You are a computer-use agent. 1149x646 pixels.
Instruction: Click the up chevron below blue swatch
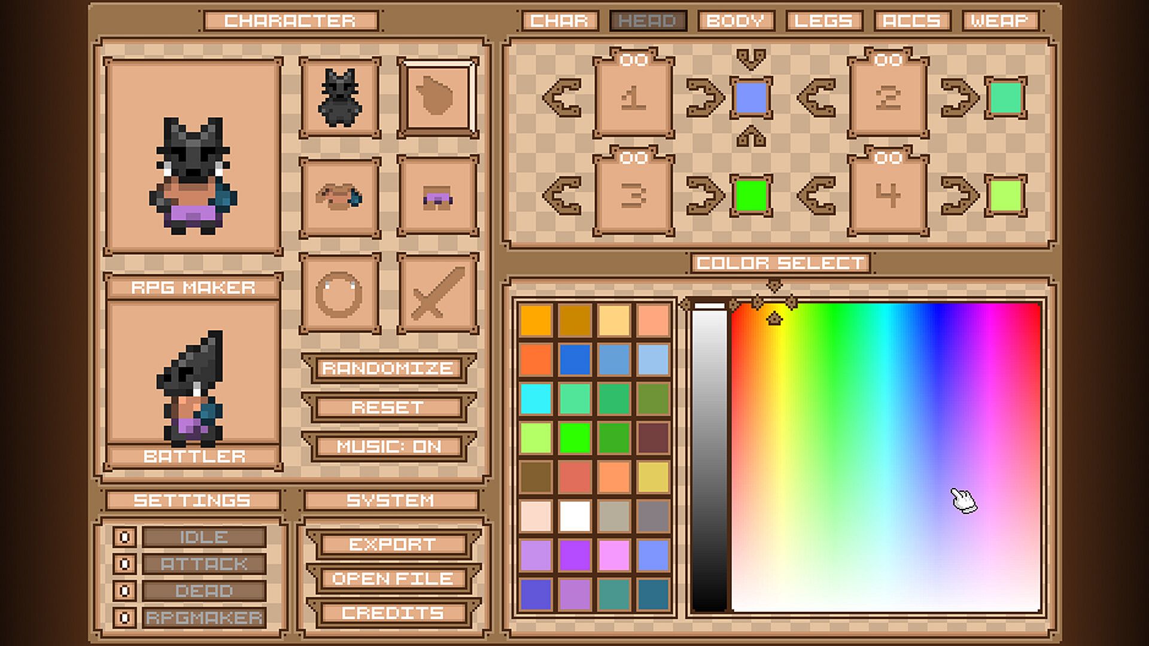click(x=751, y=136)
